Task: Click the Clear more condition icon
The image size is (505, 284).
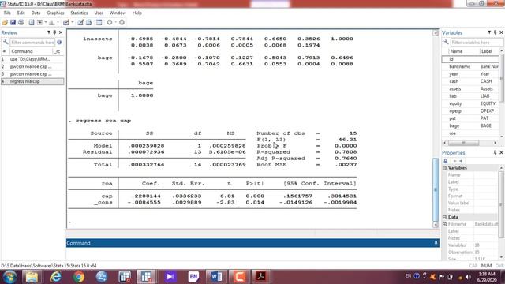Action: coord(110,22)
